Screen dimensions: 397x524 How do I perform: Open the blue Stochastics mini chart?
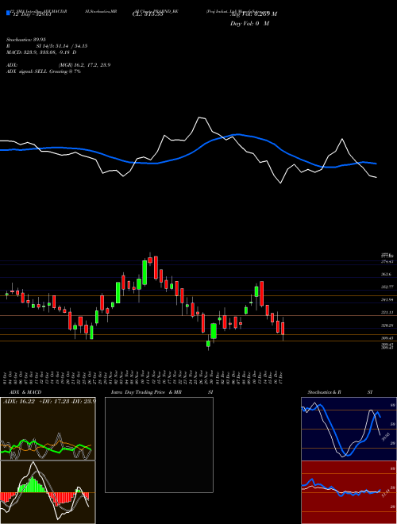(349, 429)
